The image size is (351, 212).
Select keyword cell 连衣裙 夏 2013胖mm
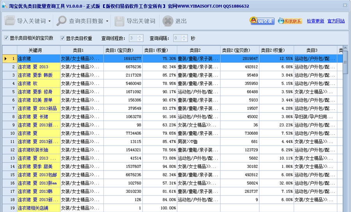click(x=39, y=183)
